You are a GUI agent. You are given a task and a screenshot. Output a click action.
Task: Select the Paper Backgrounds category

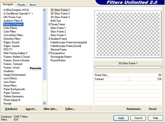[x=14, y=89]
